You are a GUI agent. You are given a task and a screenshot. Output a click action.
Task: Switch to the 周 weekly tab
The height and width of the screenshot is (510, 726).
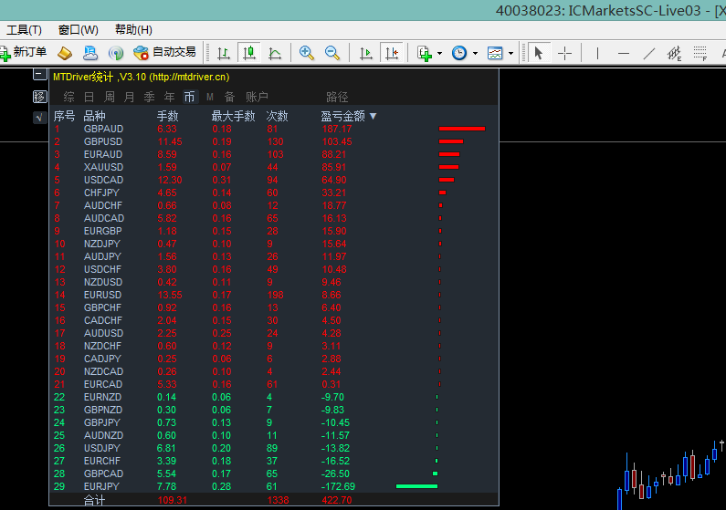point(110,97)
